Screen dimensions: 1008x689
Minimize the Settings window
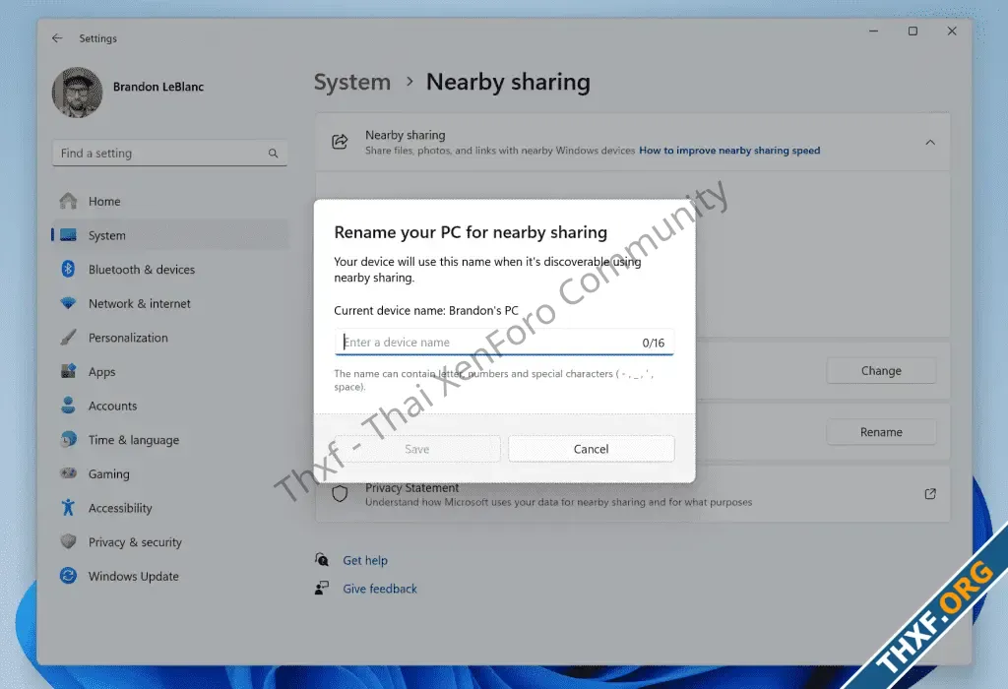873,31
